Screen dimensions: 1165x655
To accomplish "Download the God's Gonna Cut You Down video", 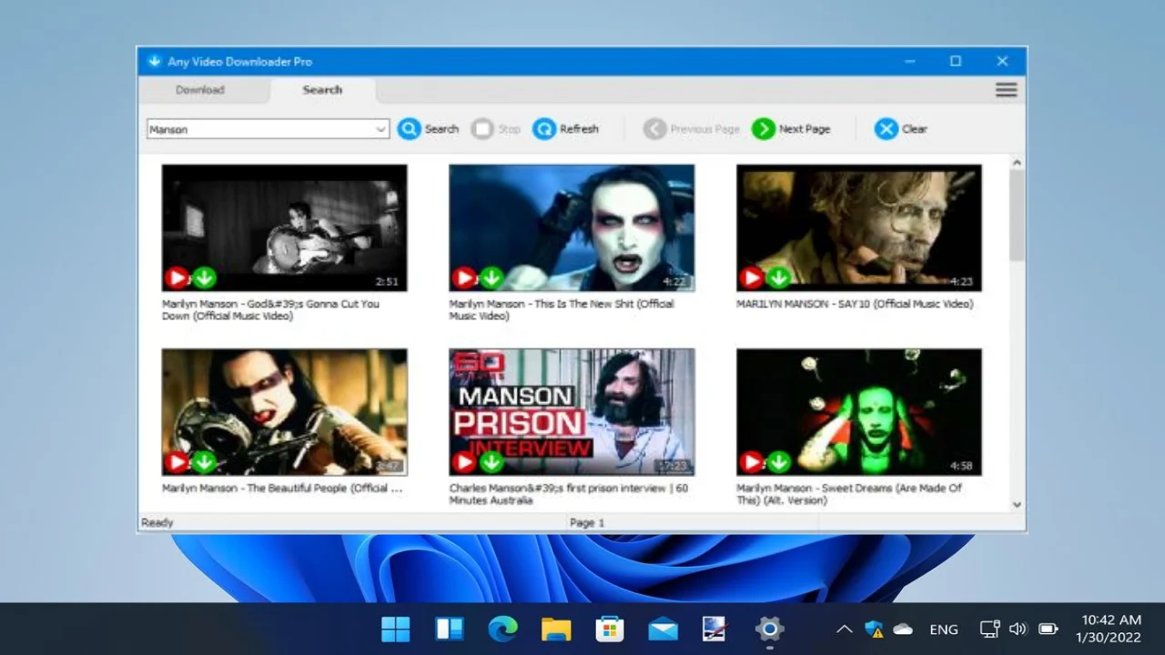I will [204, 277].
